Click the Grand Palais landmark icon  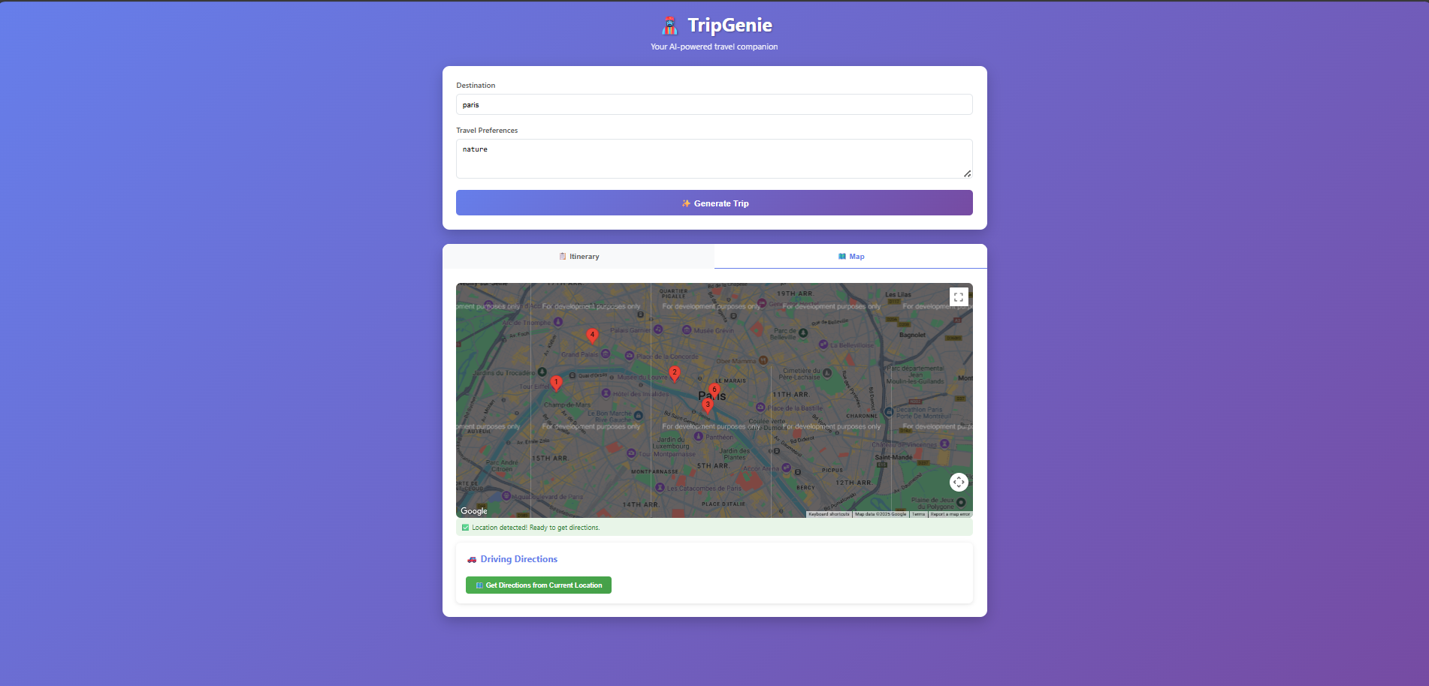606,354
